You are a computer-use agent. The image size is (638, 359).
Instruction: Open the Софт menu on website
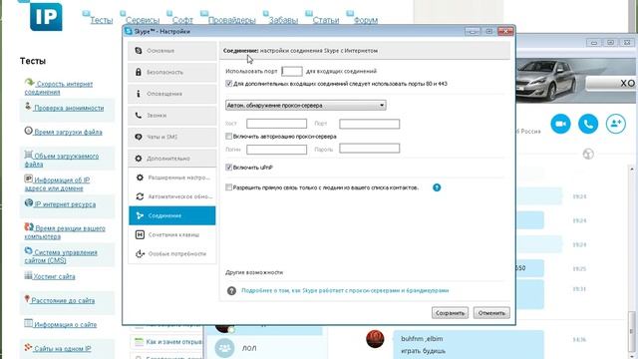pyautogui.click(x=182, y=20)
